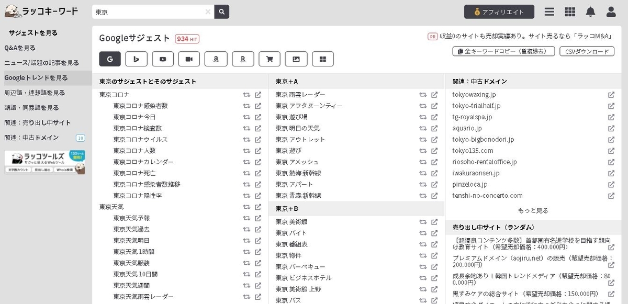Click the 東京 青森 新幹線 keyword
The height and width of the screenshot is (304, 628).
click(x=298, y=196)
